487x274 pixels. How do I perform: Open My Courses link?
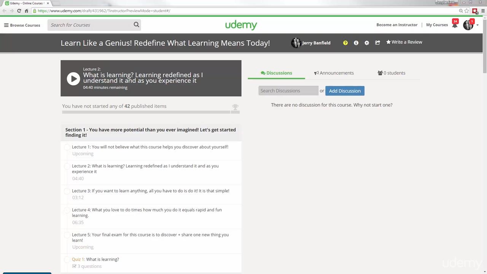click(437, 25)
